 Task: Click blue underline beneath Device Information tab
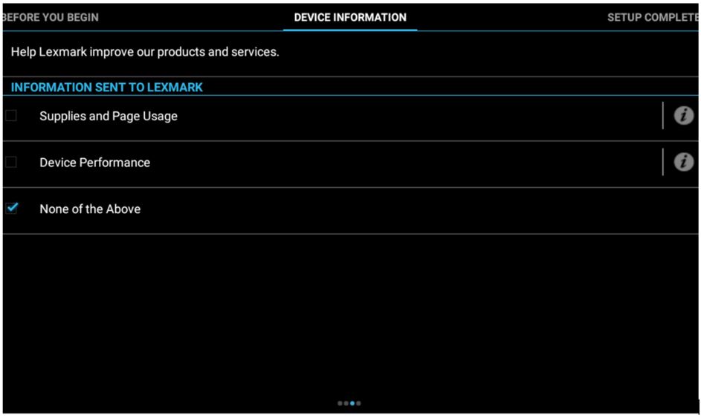350,30
